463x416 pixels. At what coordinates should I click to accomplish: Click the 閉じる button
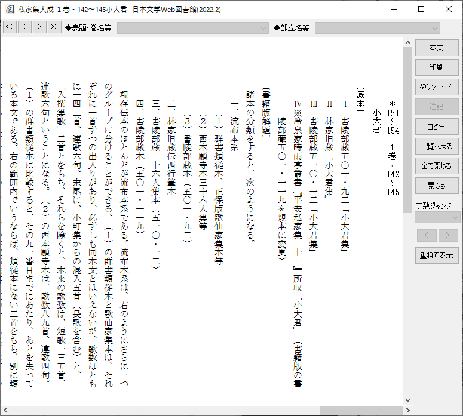click(437, 186)
